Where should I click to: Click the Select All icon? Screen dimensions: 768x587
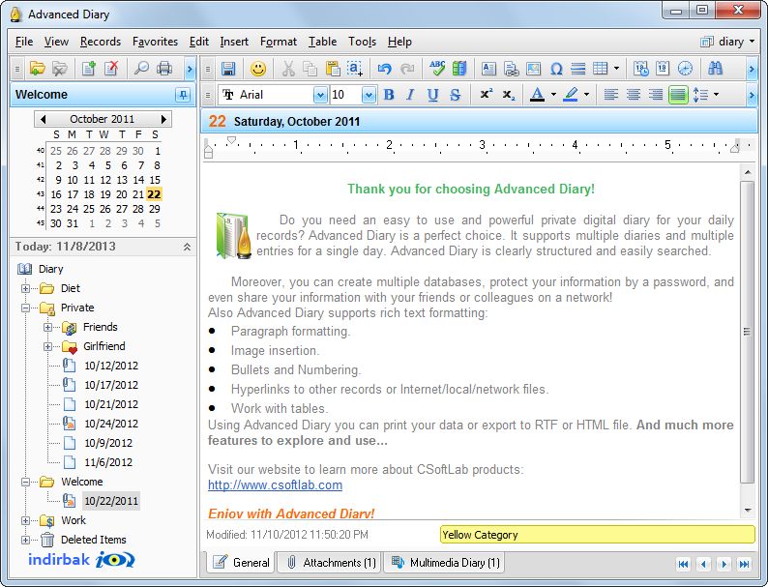point(355,69)
